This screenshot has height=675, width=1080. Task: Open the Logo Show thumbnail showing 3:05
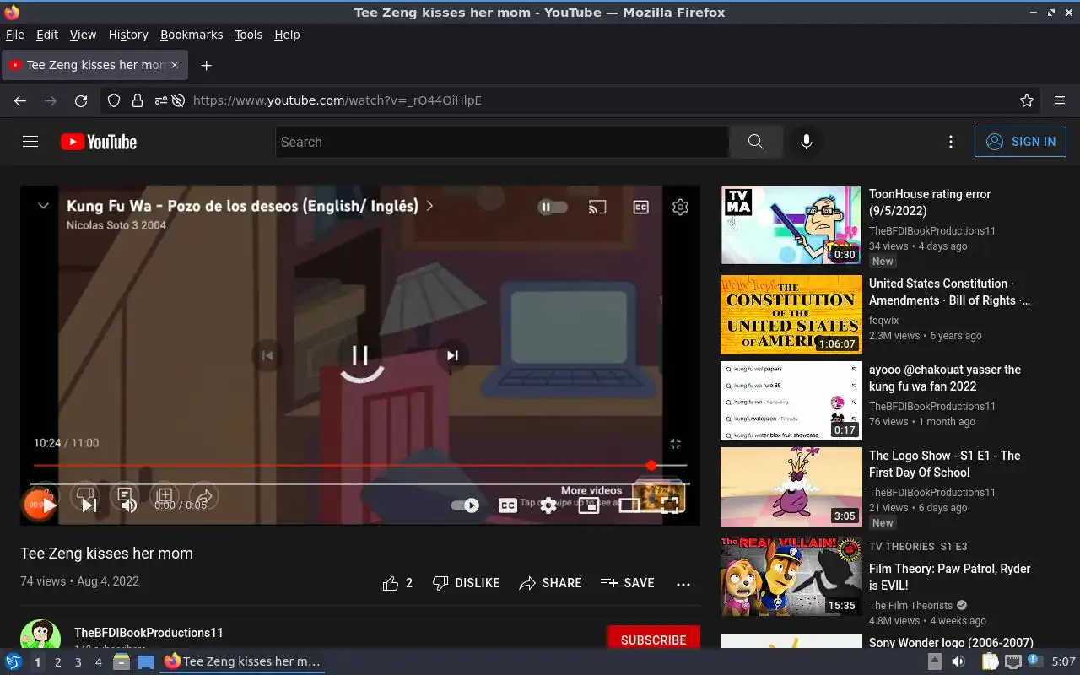[791, 487]
